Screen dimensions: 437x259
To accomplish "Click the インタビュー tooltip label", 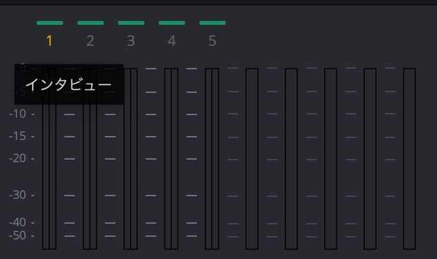I will pos(69,84).
